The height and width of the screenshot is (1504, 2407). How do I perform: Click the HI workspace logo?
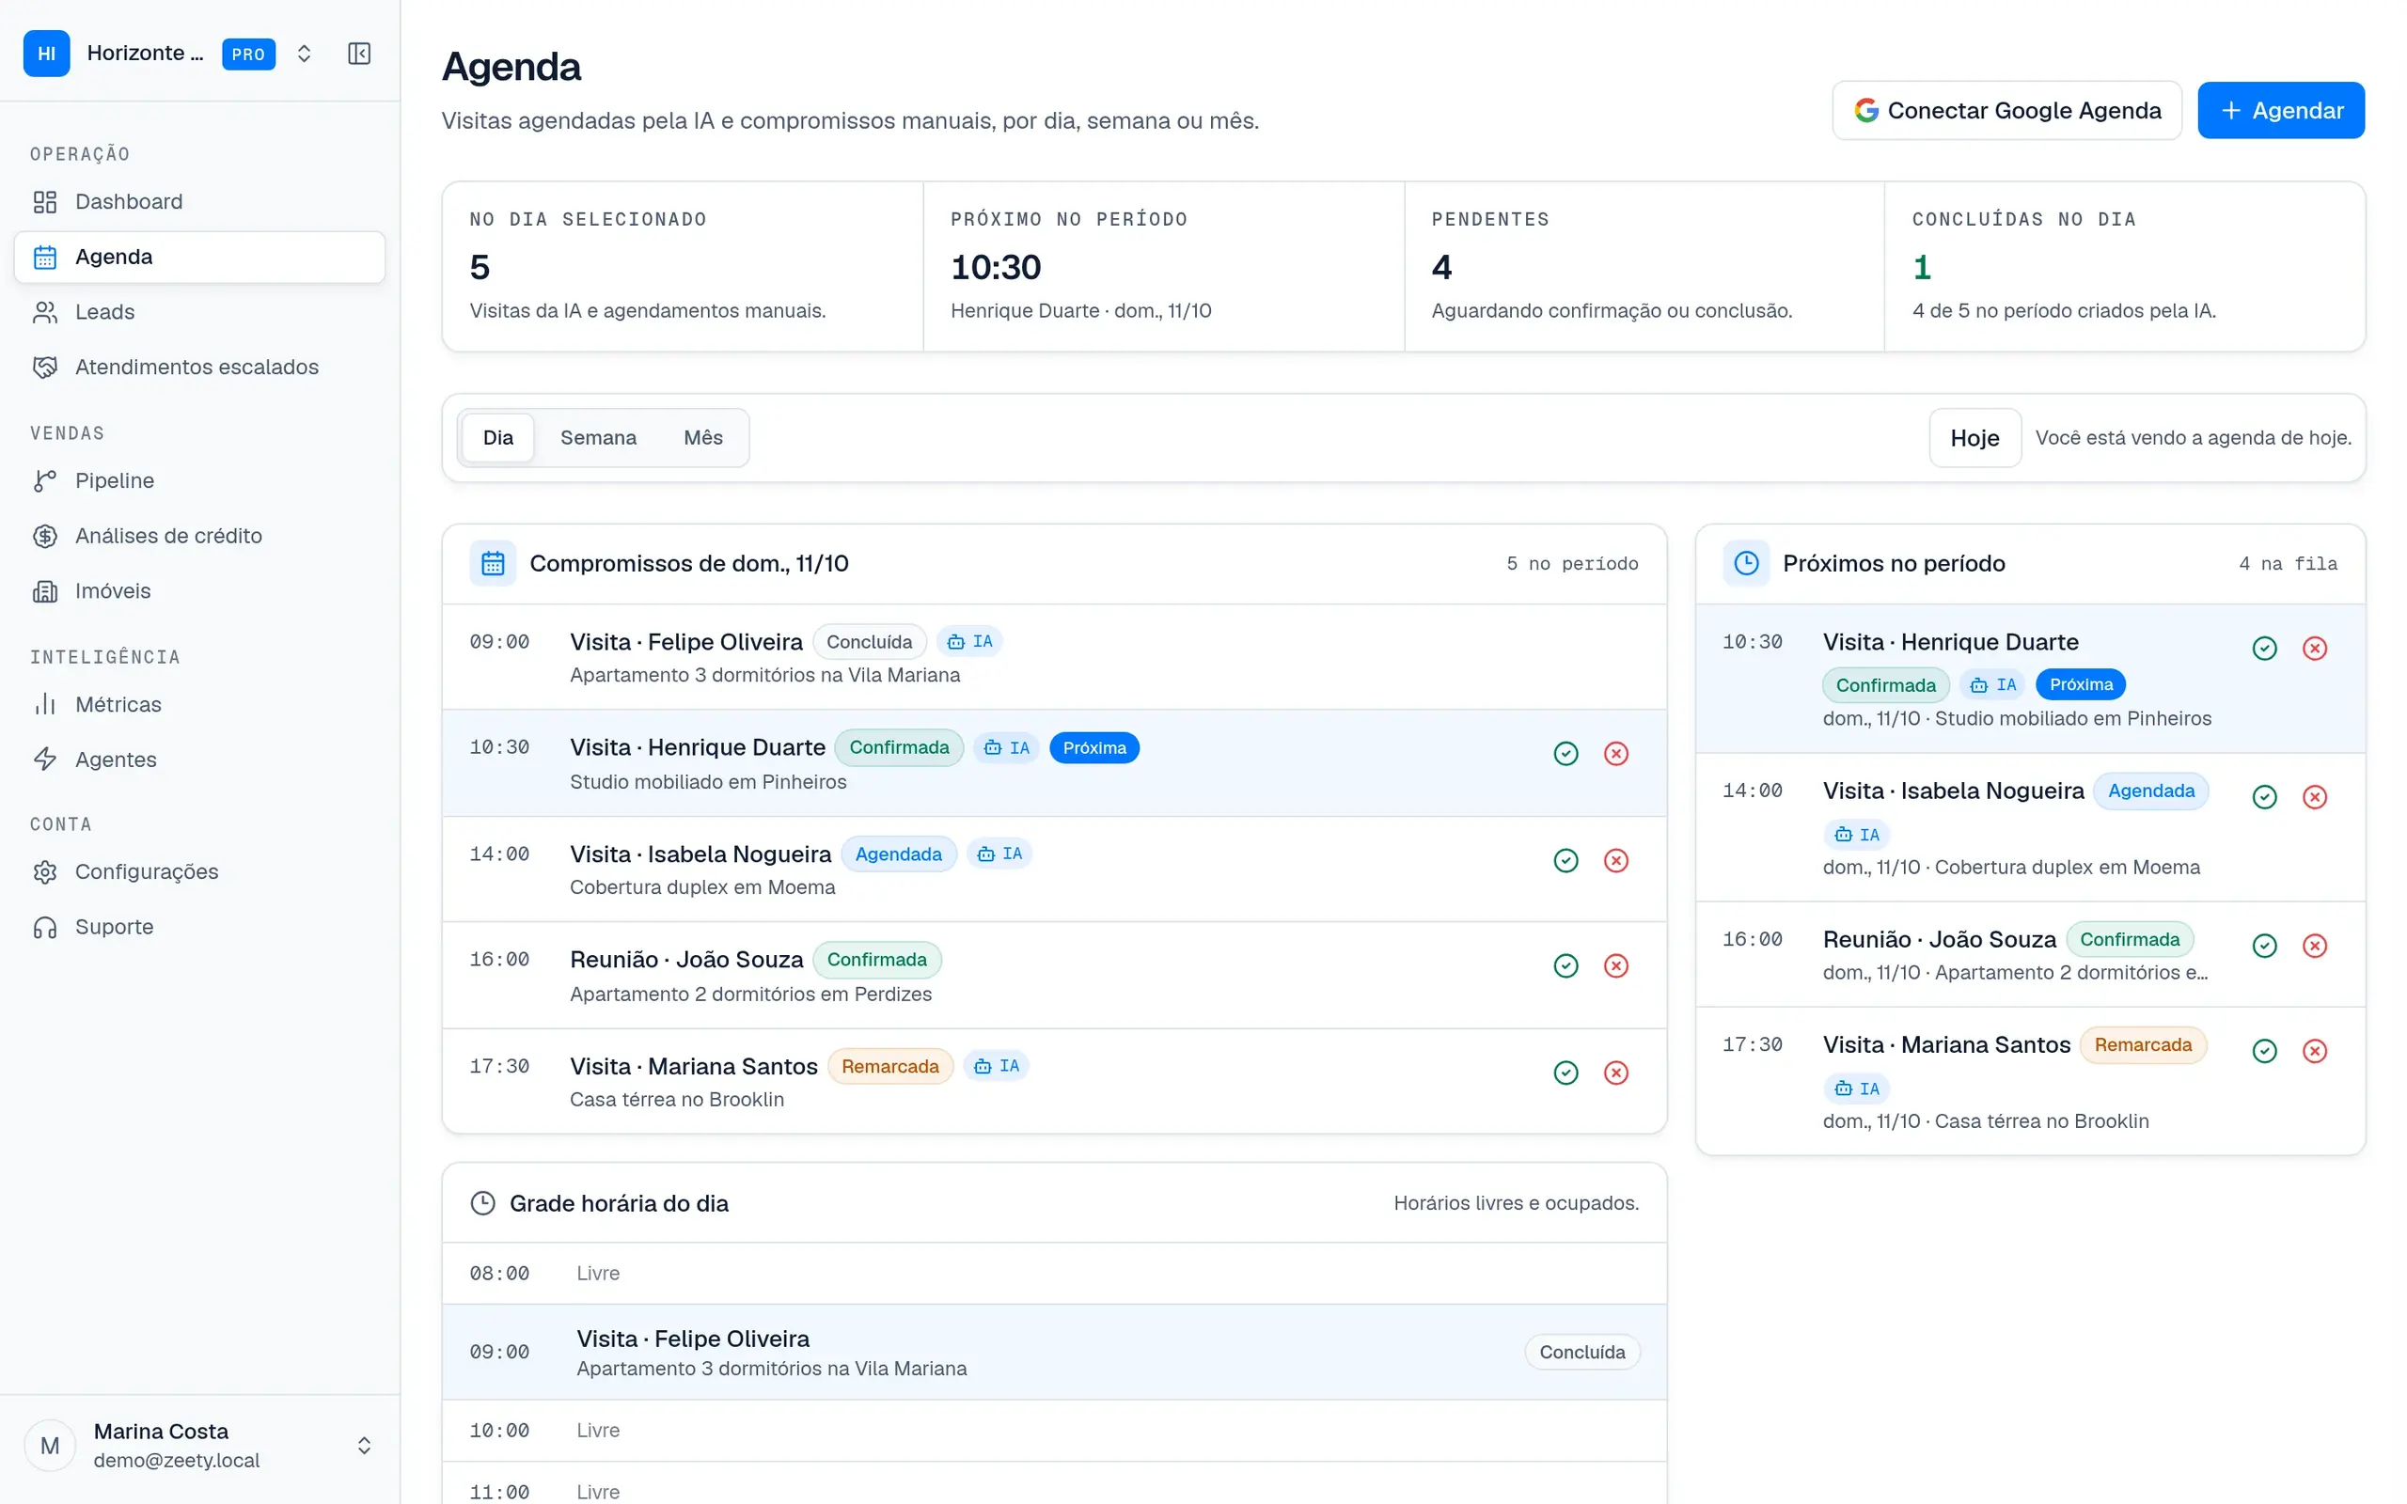pos(47,54)
